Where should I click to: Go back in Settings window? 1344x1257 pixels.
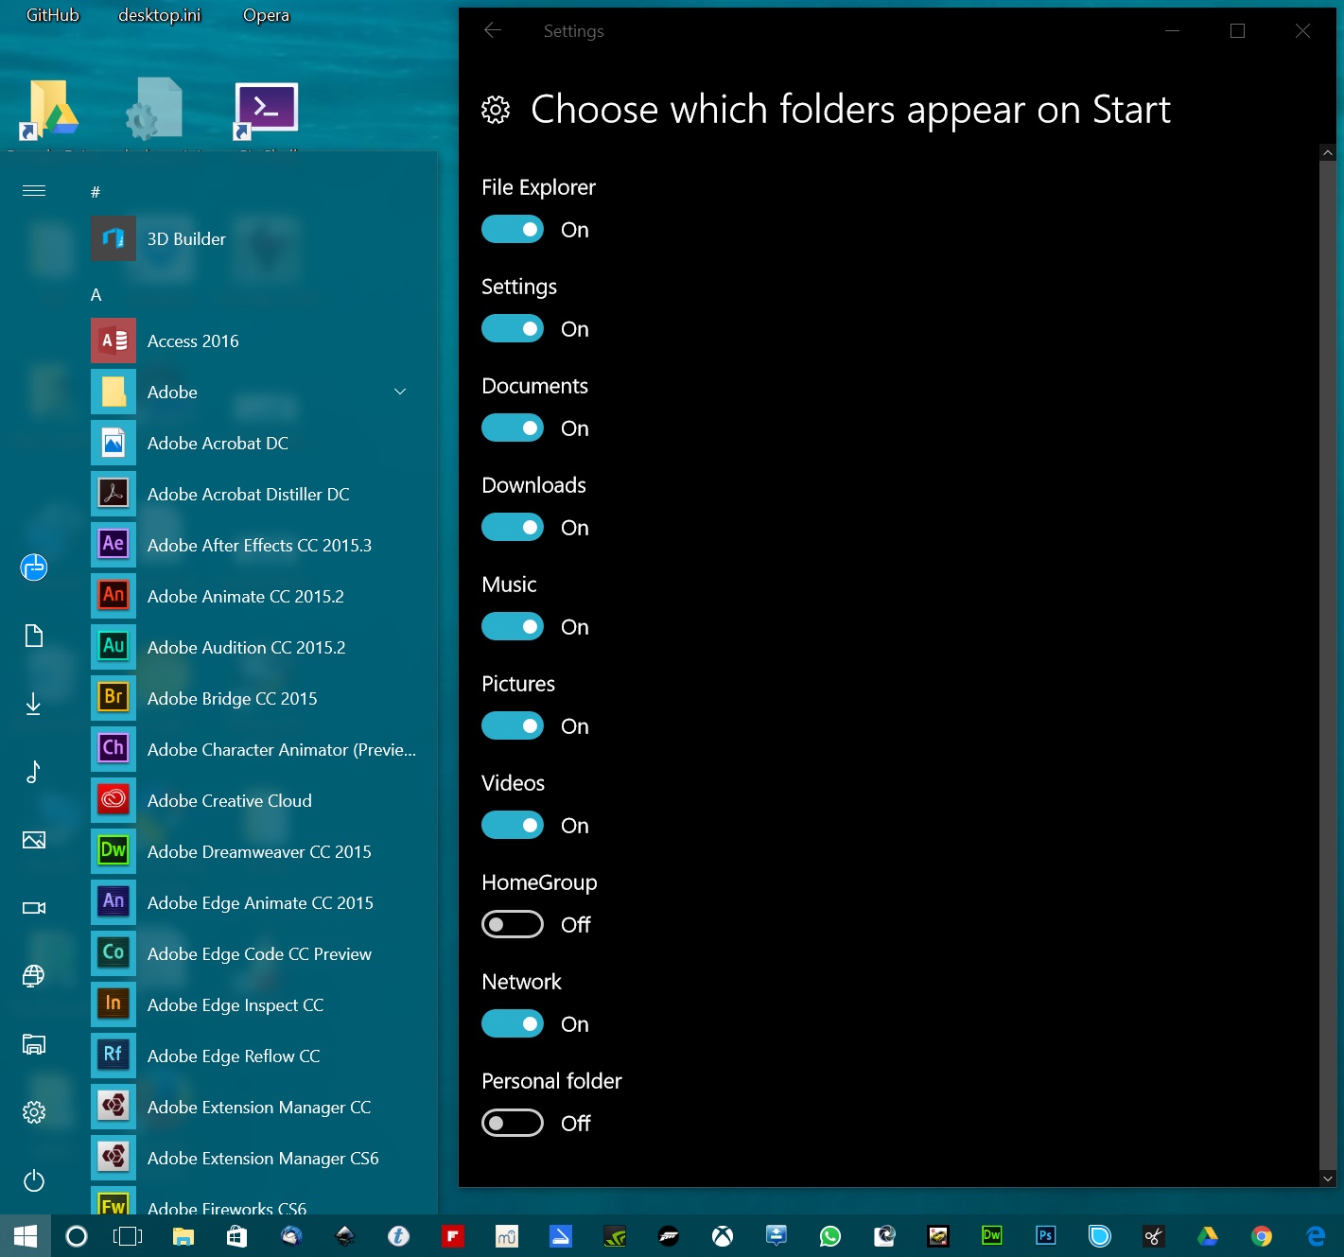[x=493, y=31]
